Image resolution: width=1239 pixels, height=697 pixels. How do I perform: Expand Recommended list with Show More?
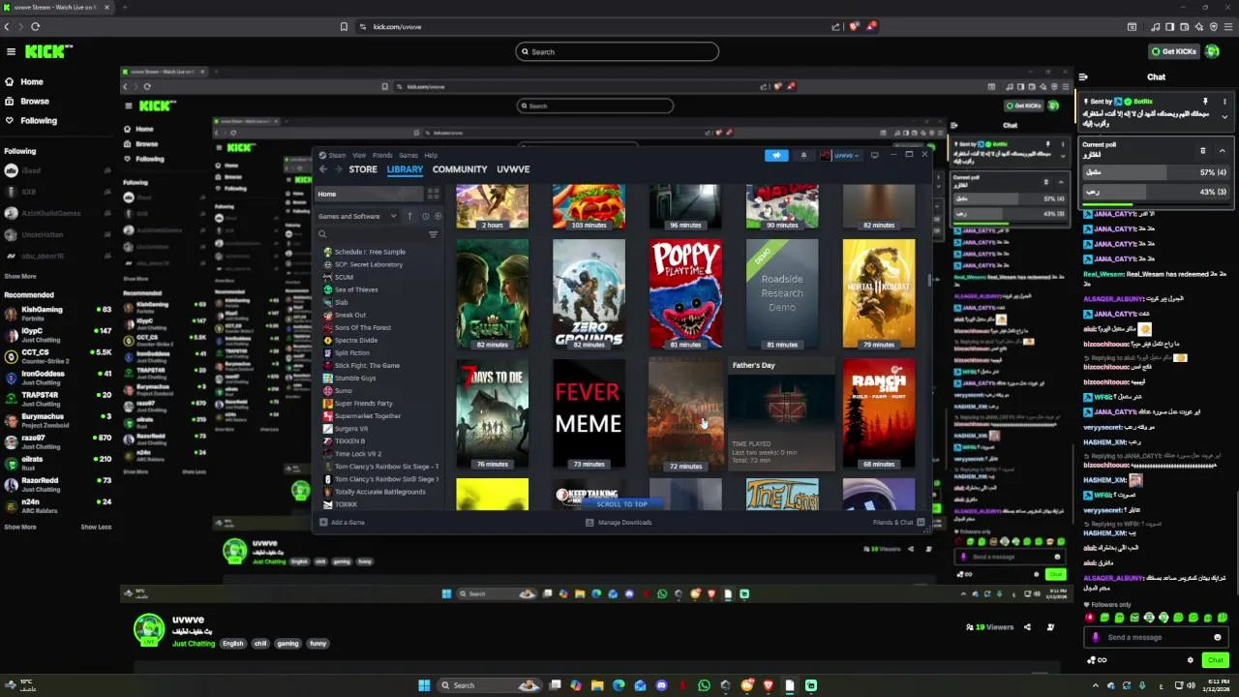(20, 527)
